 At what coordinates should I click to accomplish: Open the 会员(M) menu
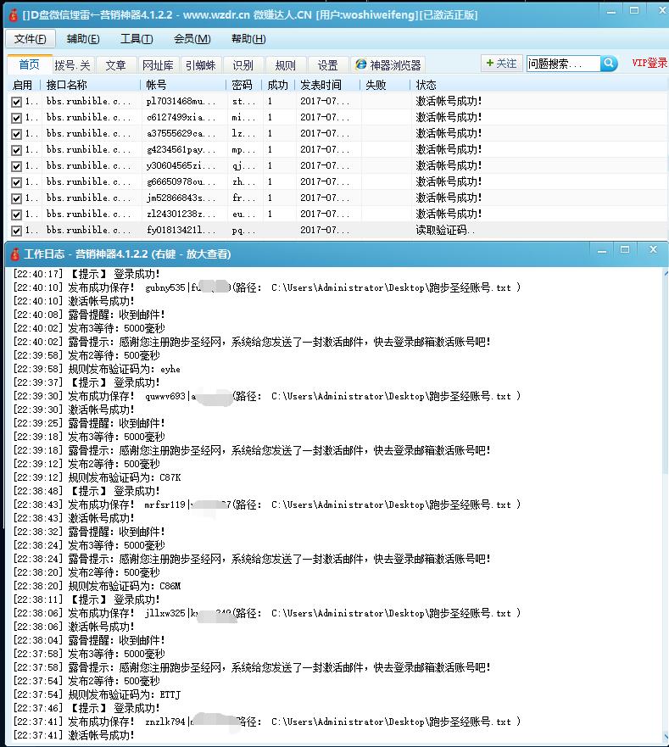point(192,39)
